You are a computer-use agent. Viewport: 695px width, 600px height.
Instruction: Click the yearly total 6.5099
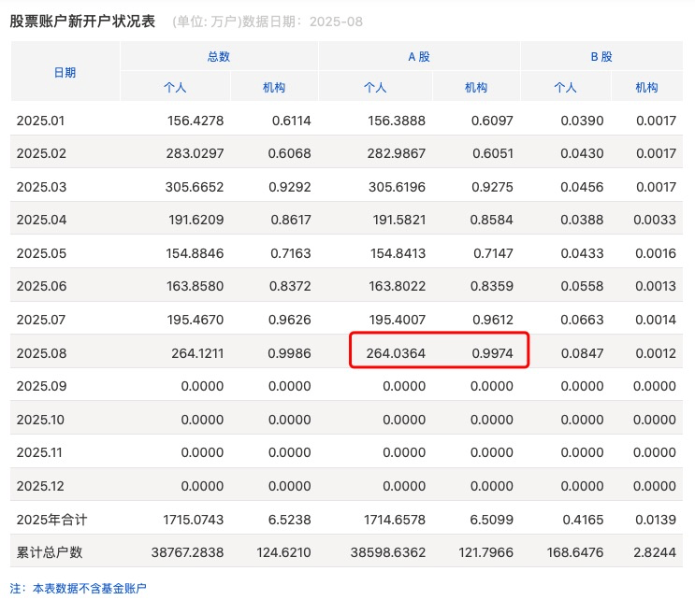[492, 520]
